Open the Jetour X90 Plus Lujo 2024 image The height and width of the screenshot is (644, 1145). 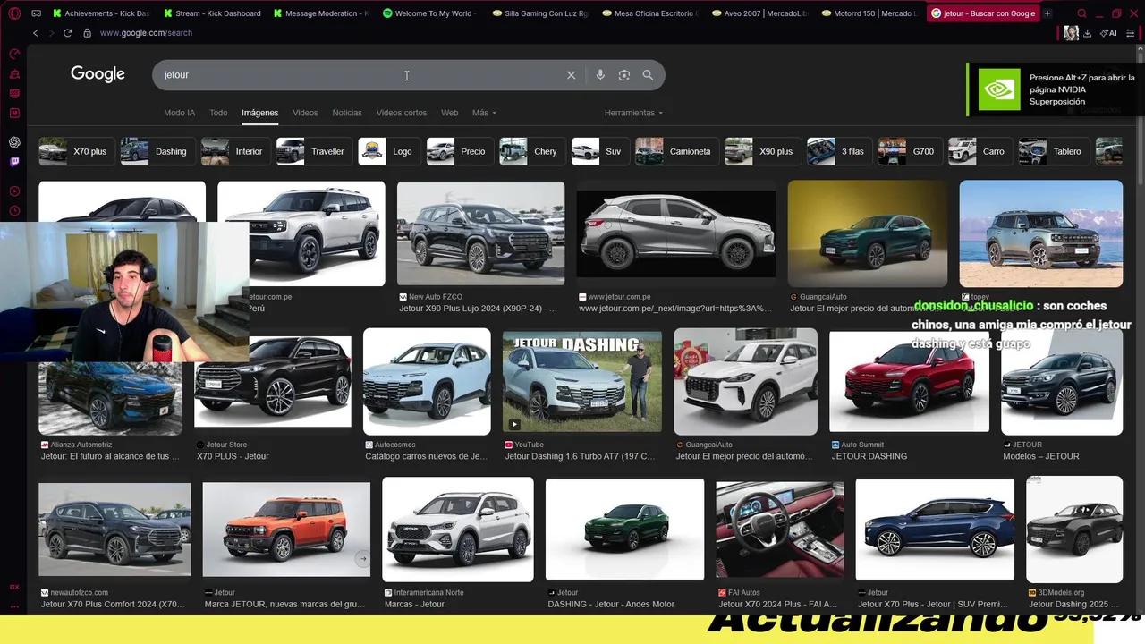click(480, 233)
